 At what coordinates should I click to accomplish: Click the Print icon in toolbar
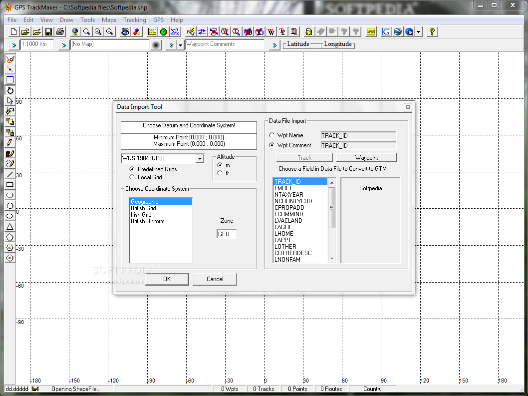60,31
